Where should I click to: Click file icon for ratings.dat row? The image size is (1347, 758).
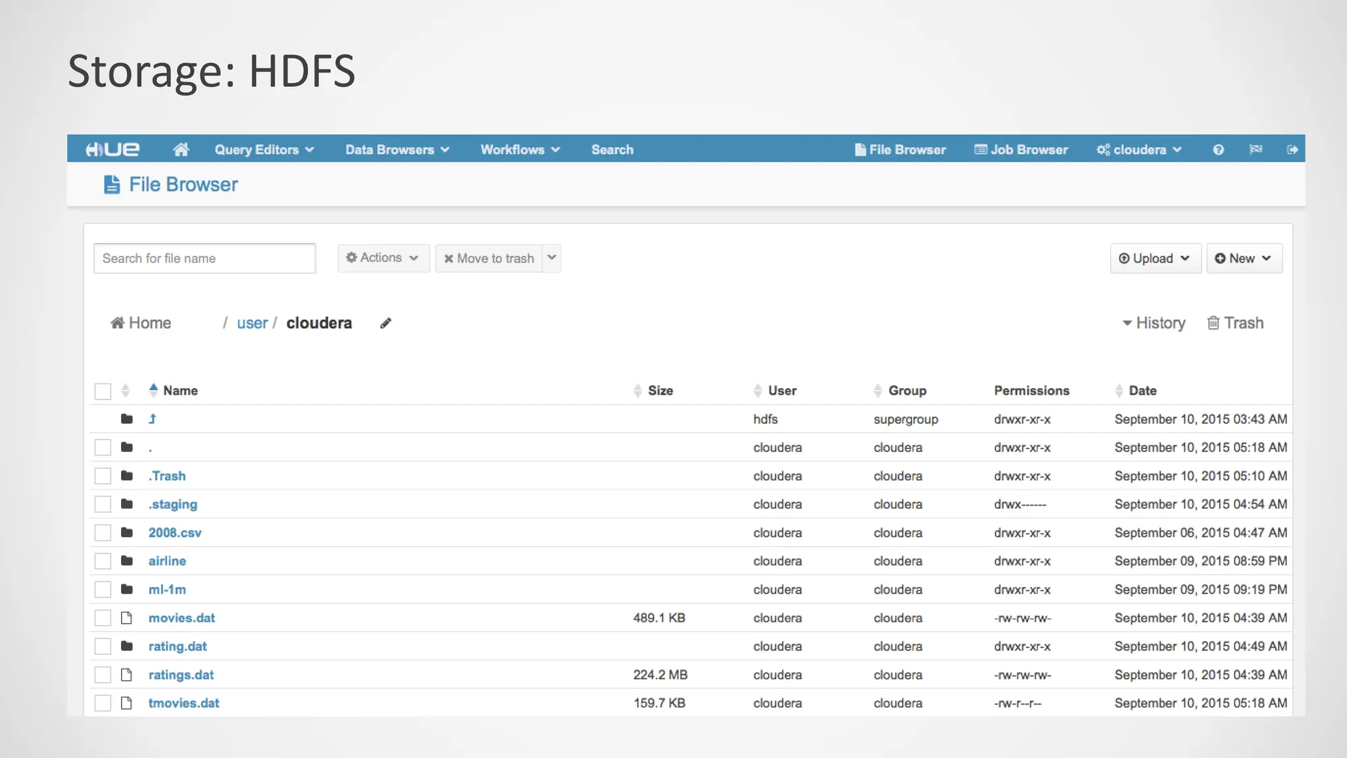tap(127, 674)
